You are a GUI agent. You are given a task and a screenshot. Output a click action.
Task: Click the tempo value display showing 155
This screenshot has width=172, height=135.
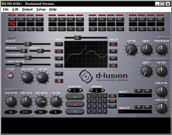click(26, 112)
